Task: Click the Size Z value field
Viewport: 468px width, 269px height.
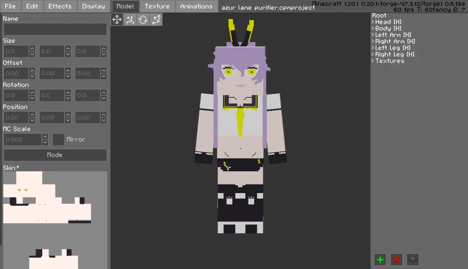Action: click(x=88, y=51)
